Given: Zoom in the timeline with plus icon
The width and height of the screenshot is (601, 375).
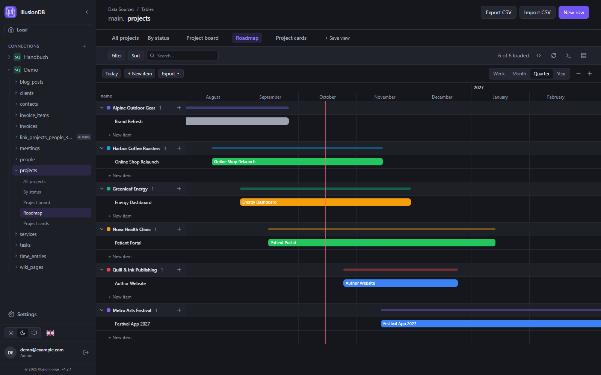Looking at the screenshot, I should click(x=590, y=73).
